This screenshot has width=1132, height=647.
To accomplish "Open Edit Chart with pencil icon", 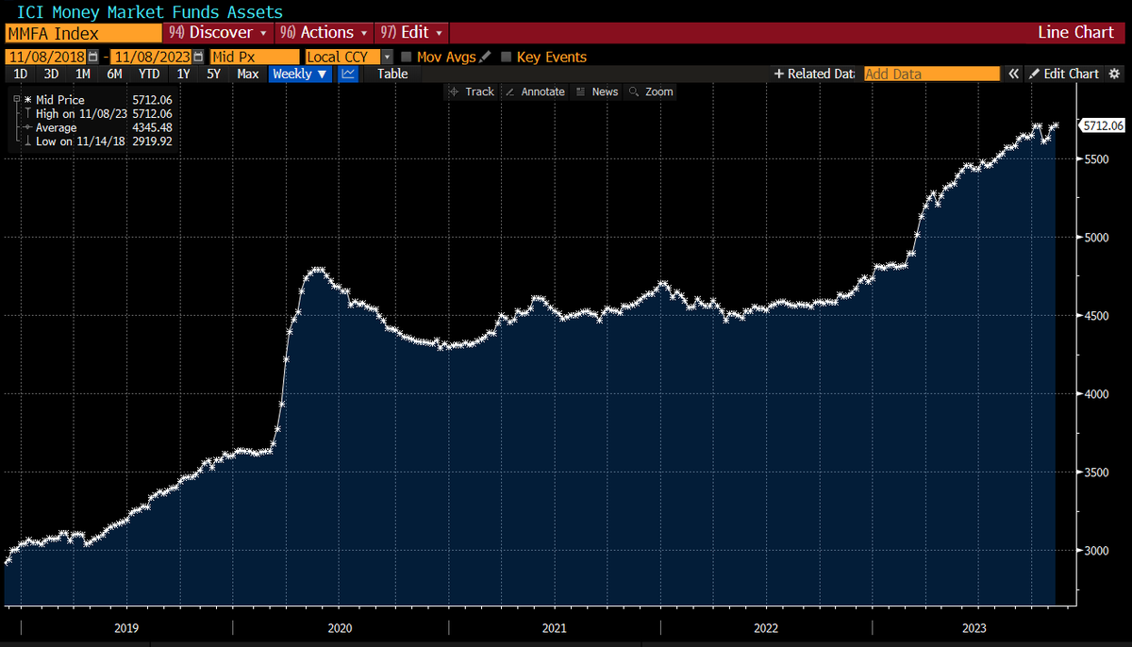I will click(1071, 74).
